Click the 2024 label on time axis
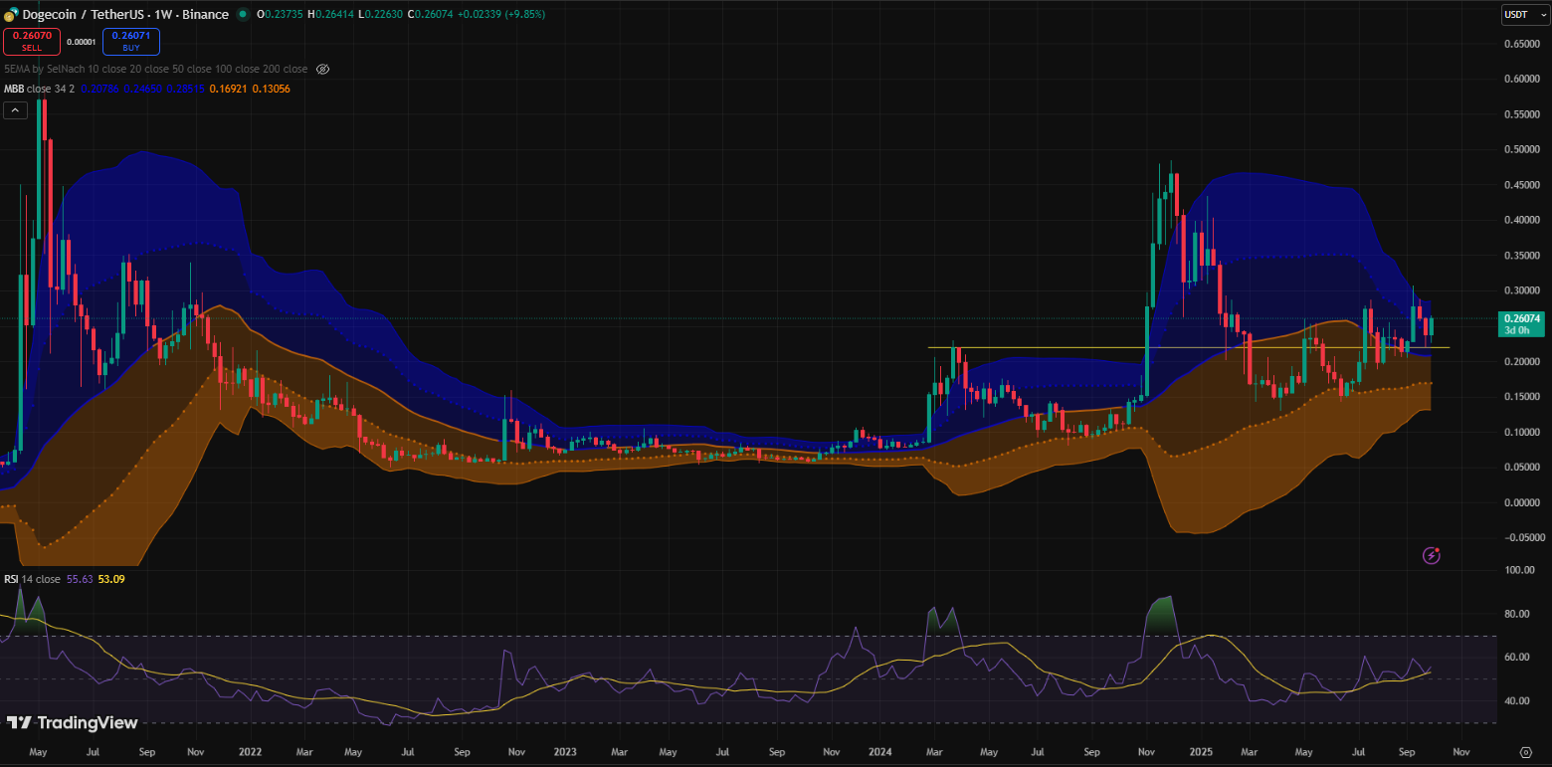 click(879, 751)
